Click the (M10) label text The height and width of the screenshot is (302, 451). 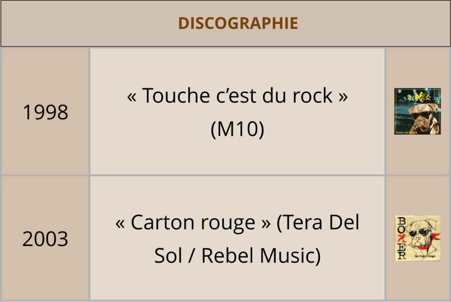coord(237,129)
